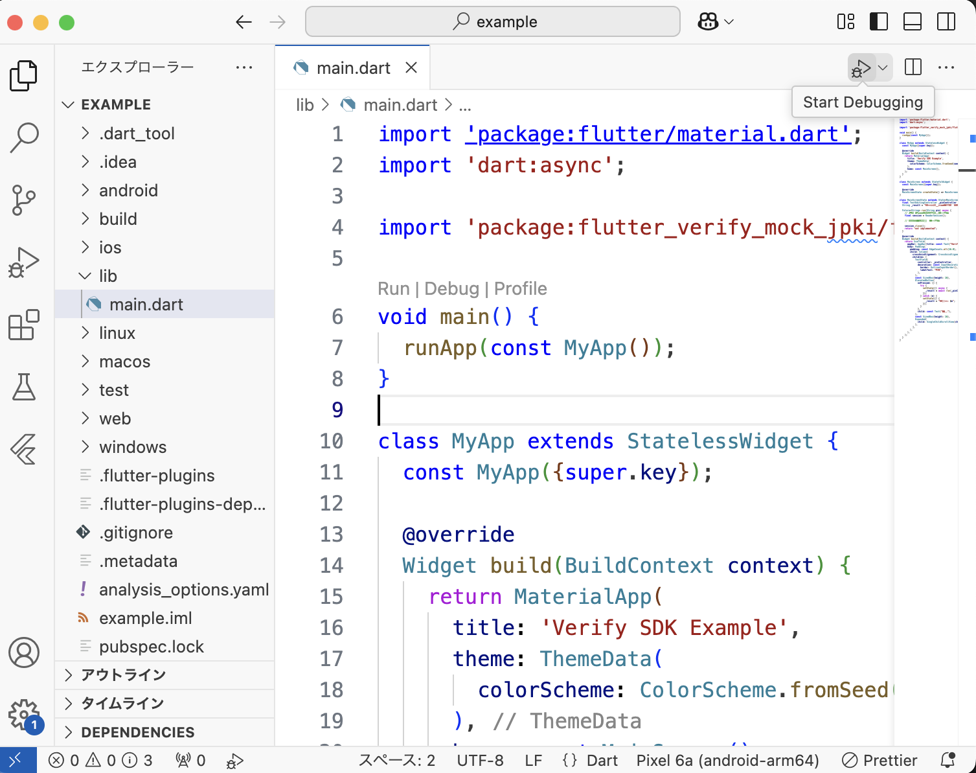Toggle the bottom panel visibility
The image size is (976, 773).
pos(913,22)
